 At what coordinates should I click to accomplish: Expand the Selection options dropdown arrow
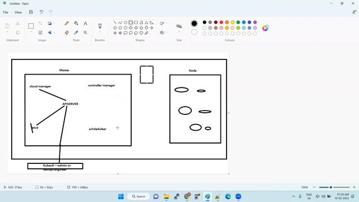[x=31, y=32]
